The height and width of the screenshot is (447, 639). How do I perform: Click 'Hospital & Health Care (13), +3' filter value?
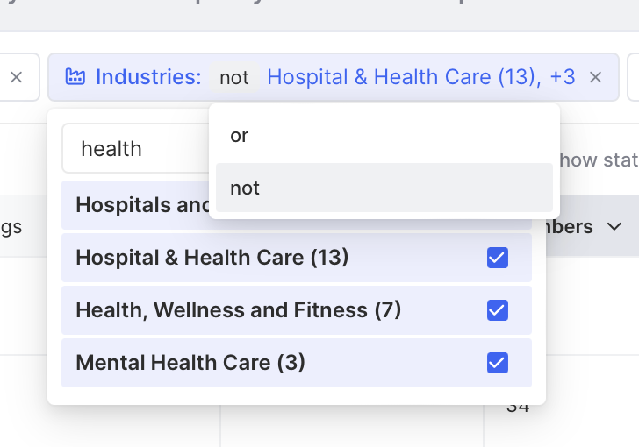[421, 77]
